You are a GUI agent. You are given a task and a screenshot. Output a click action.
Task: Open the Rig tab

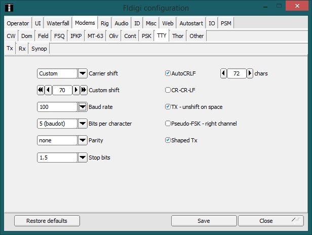coord(105,23)
